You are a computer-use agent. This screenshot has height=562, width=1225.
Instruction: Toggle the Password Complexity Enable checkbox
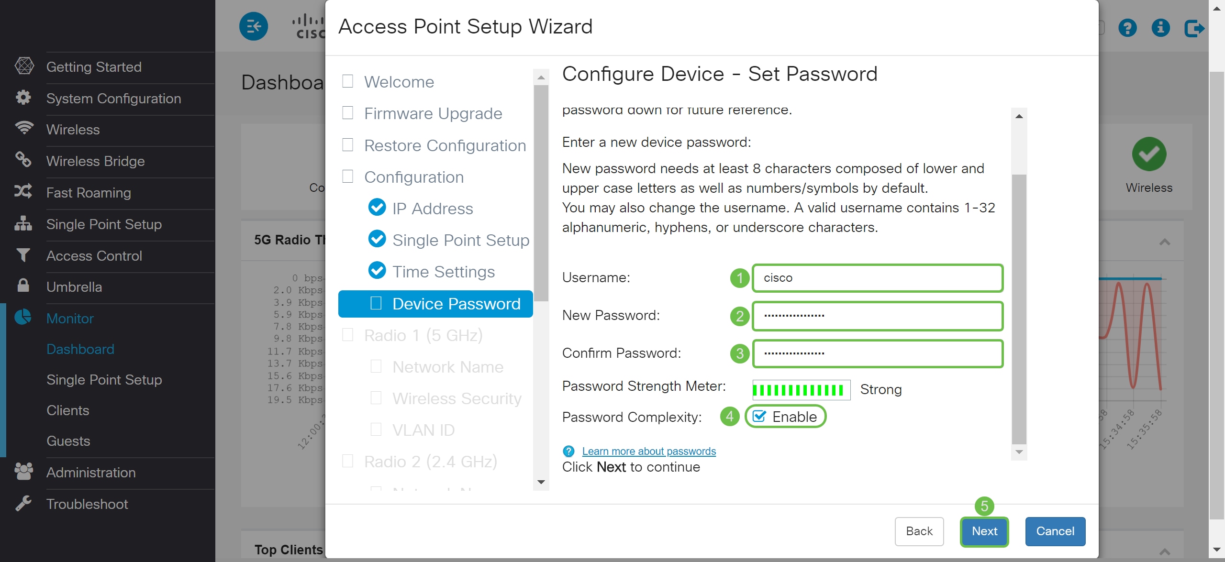pos(760,417)
